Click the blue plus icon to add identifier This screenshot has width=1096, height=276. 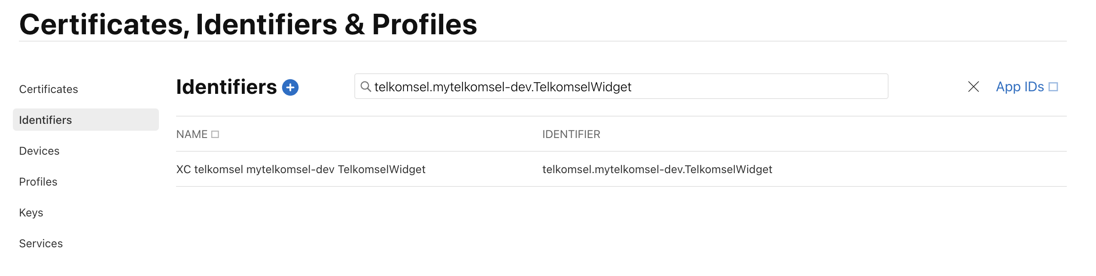[x=290, y=87]
